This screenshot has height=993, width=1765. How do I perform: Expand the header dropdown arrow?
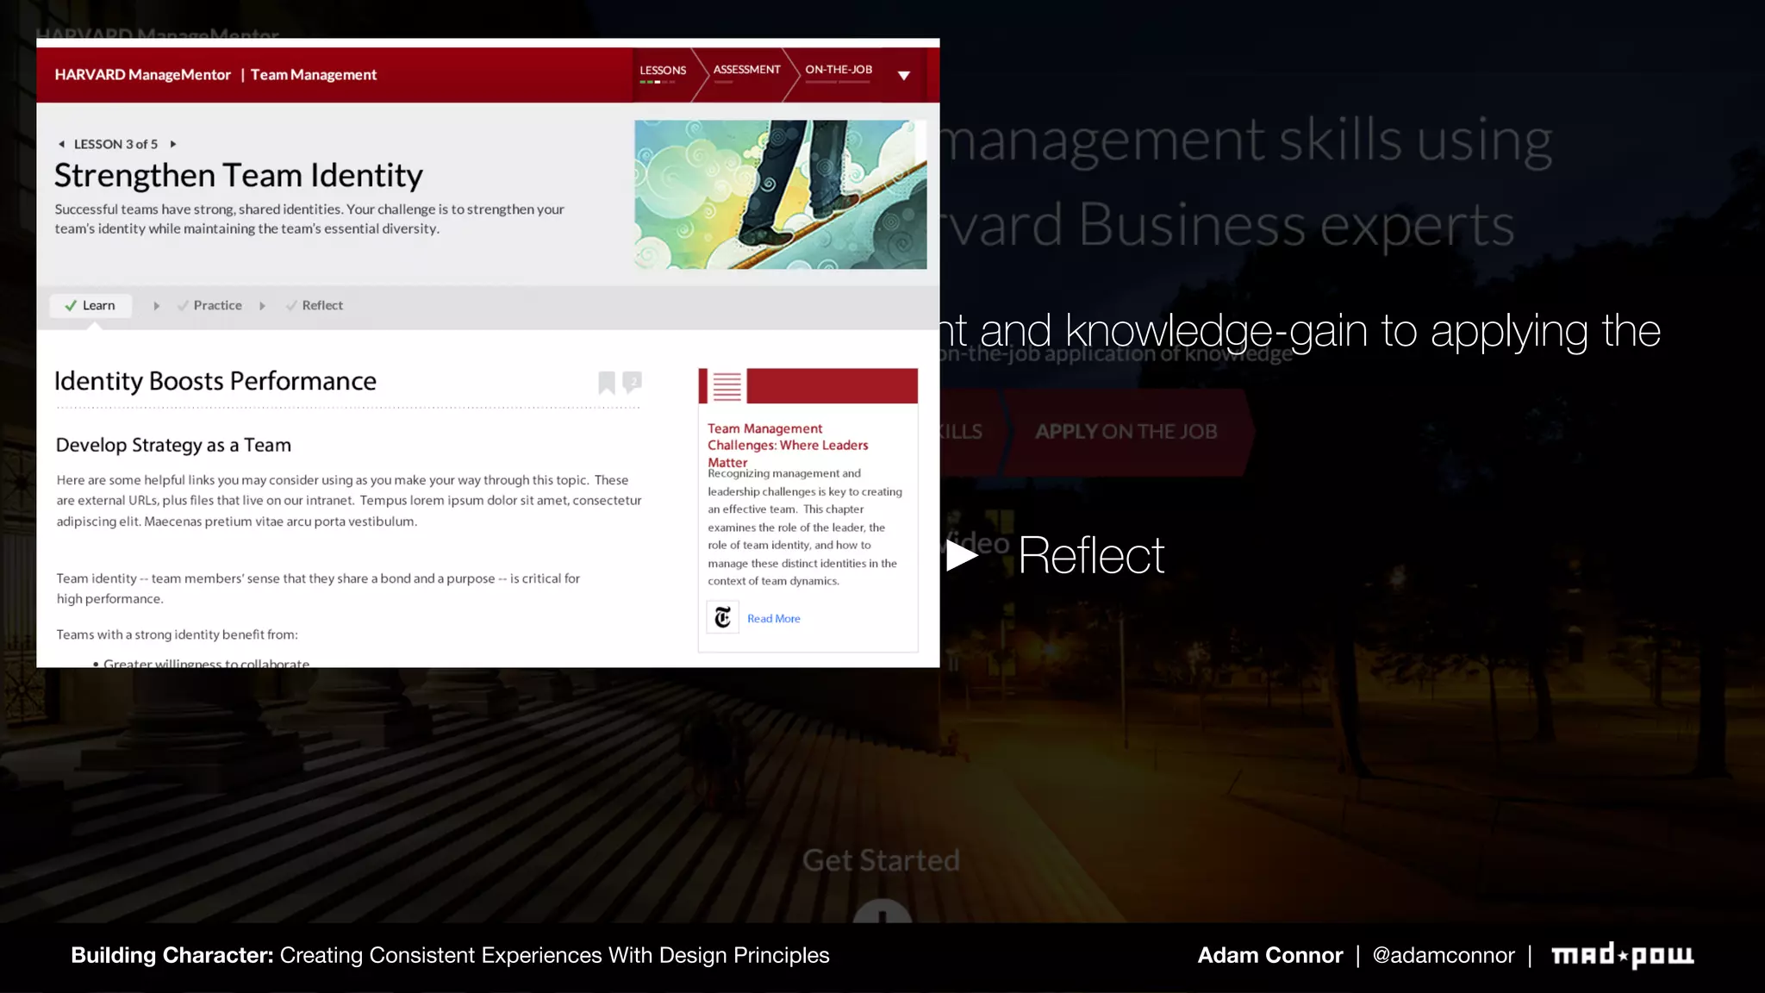pos(903,76)
